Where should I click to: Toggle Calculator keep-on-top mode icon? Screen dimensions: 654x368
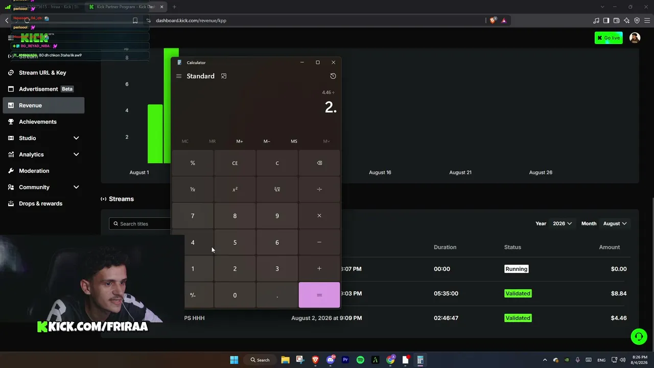[x=224, y=76]
